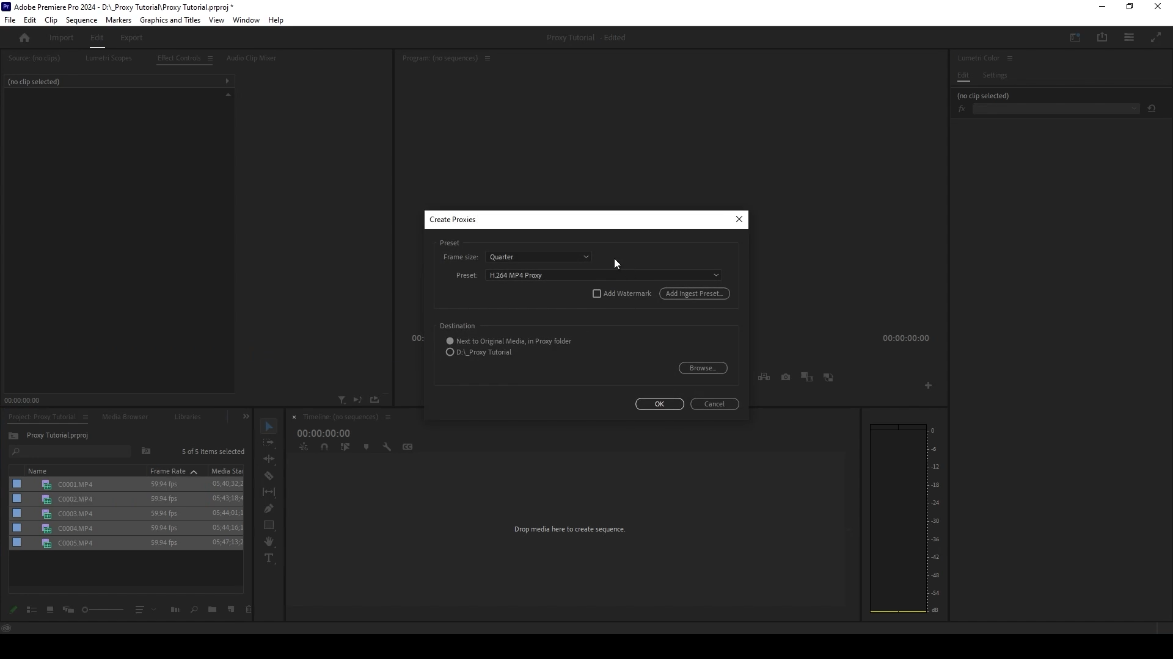Toggle project writable pencil icon
Viewport: 1173px width, 659px height.
13,610
